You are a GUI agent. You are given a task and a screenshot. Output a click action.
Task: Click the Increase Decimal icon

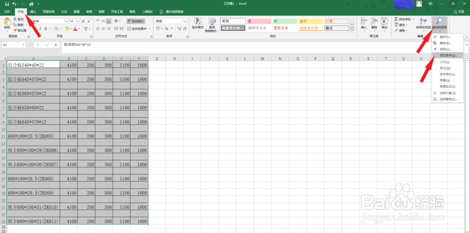point(178,29)
